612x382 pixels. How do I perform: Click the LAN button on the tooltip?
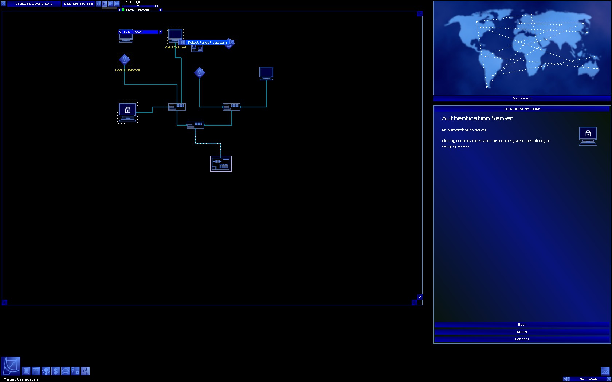182,43
